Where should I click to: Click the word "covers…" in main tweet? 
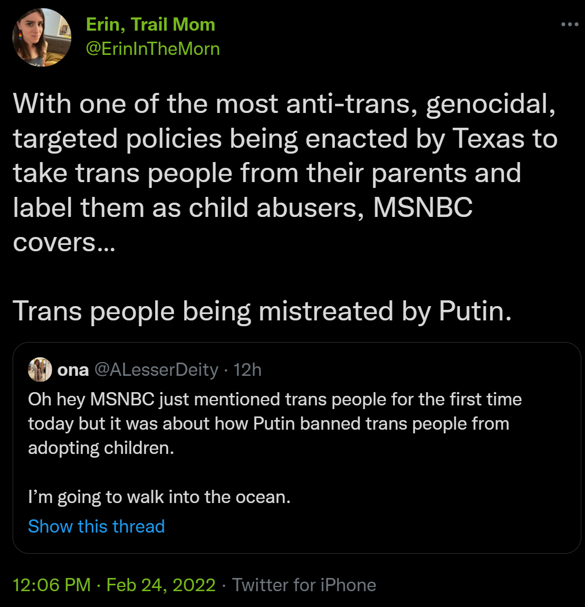[x=63, y=242]
